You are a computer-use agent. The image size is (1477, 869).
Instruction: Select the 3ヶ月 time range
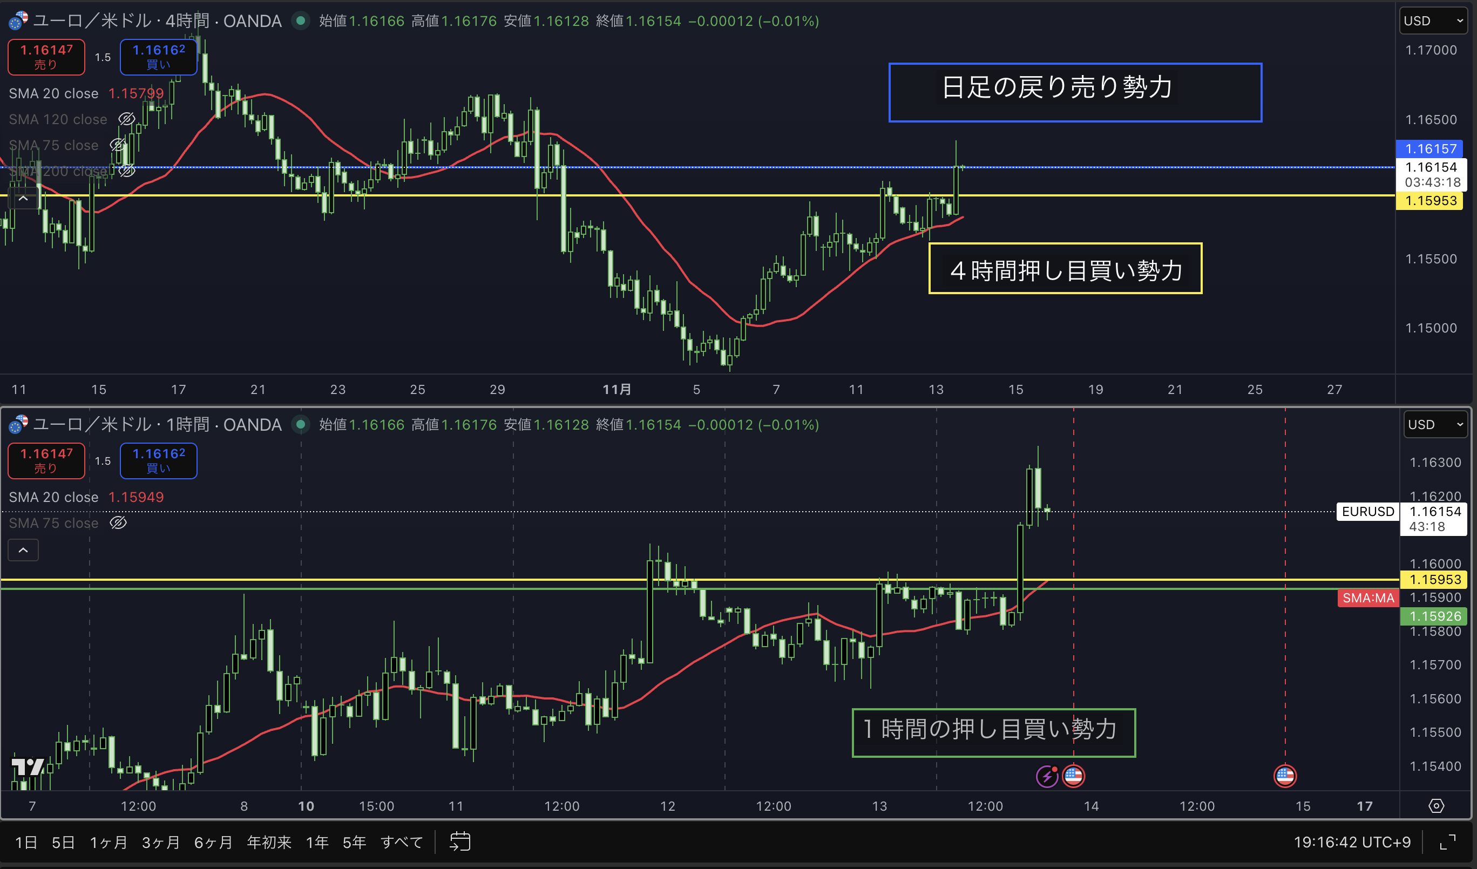[x=160, y=842]
